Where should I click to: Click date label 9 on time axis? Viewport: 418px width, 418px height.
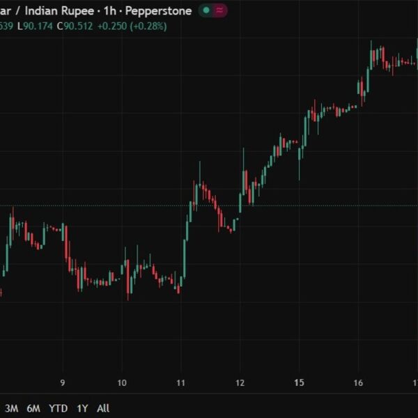tap(63, 382)
